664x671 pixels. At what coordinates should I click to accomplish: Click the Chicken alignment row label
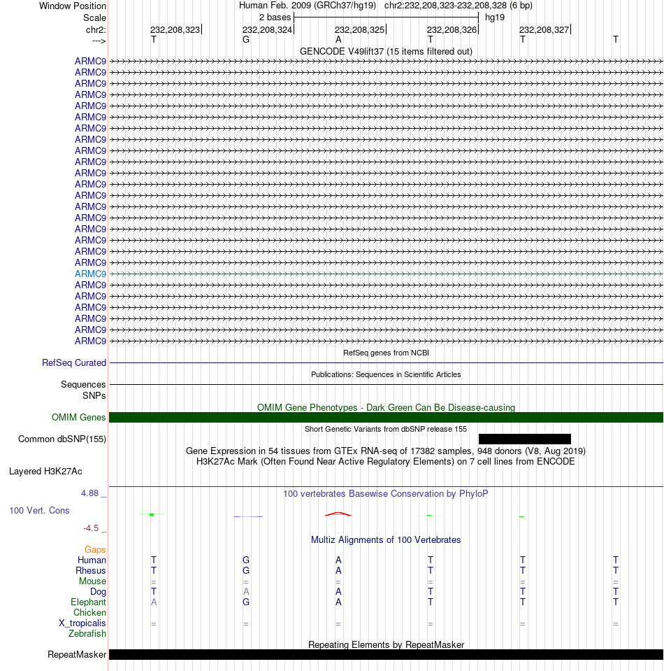[x=89, y=613]
